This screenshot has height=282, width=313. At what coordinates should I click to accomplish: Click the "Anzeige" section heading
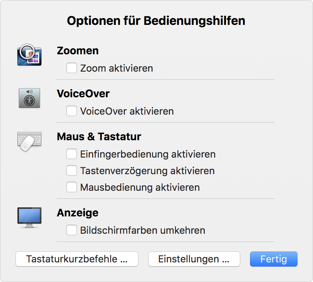point(78,213)
